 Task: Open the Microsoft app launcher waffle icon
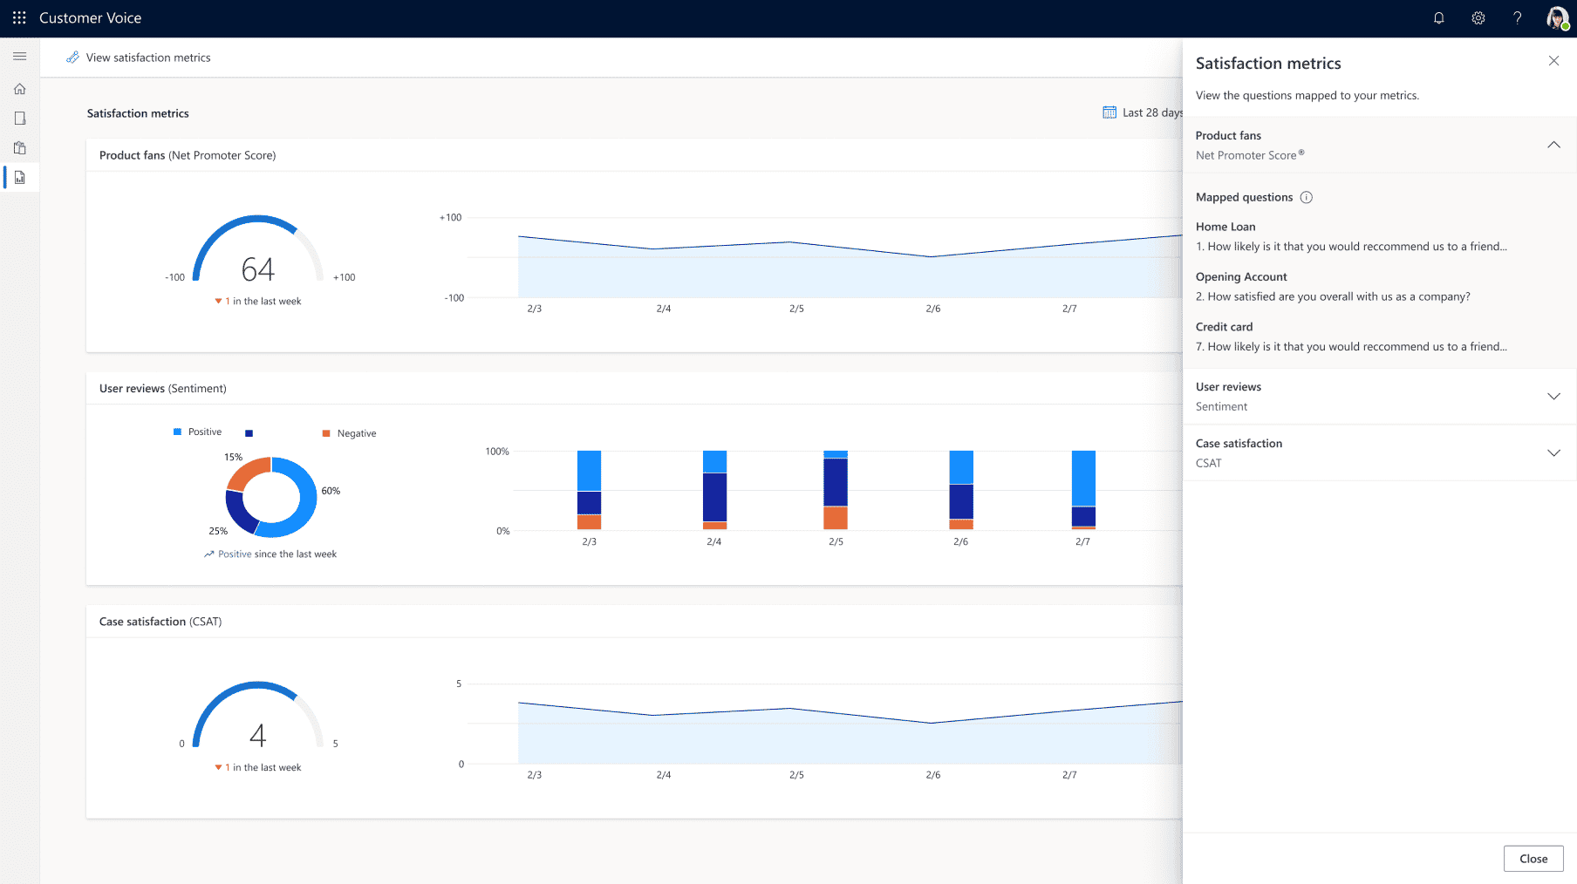pos(18,17)
